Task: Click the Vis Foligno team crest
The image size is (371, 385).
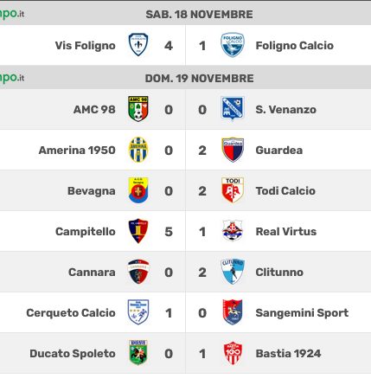Action: pyautogui.click(x=138, y=45)
